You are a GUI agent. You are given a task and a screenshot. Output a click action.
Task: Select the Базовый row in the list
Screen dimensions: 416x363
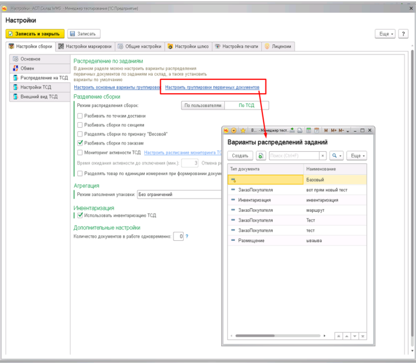coord(297,180)
